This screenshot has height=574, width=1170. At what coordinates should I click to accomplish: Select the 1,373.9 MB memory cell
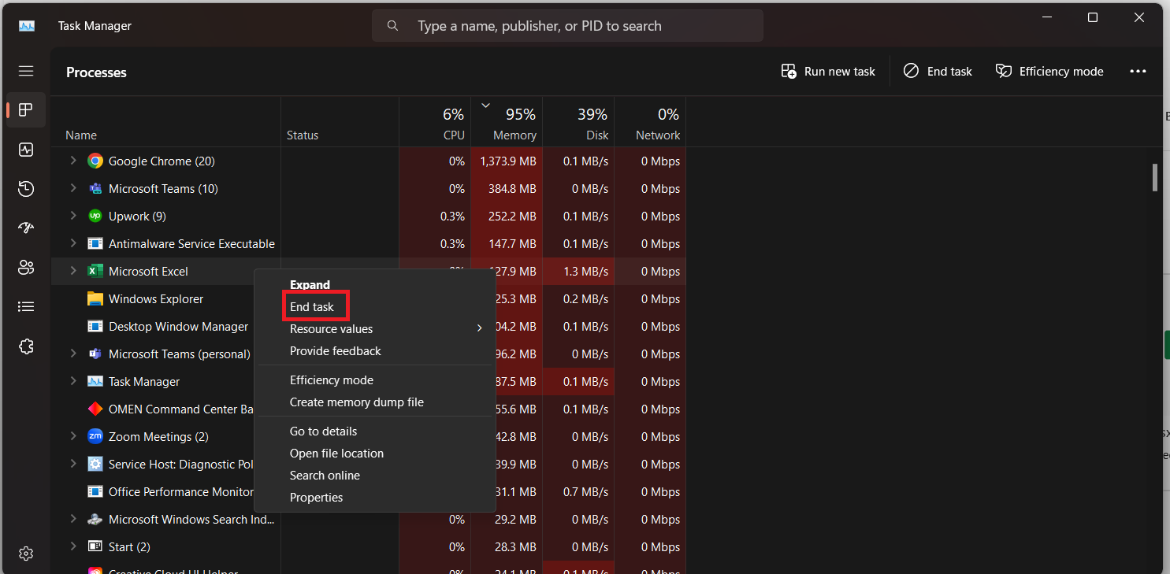[507, 161]
